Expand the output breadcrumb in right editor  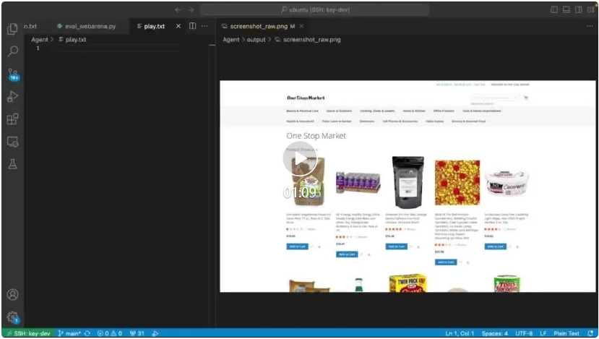tap(257, 40)
